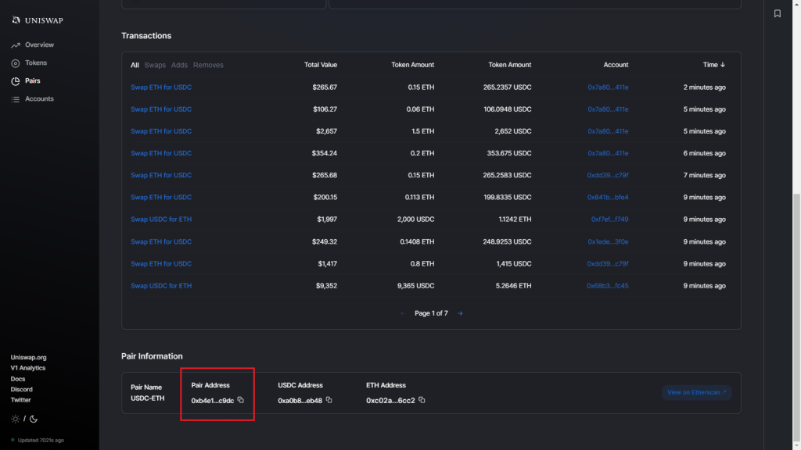The width and height of the screenshot is (801, 450).
Task: Click the Uniswap unicorn logo
Action: pos(16,19)
